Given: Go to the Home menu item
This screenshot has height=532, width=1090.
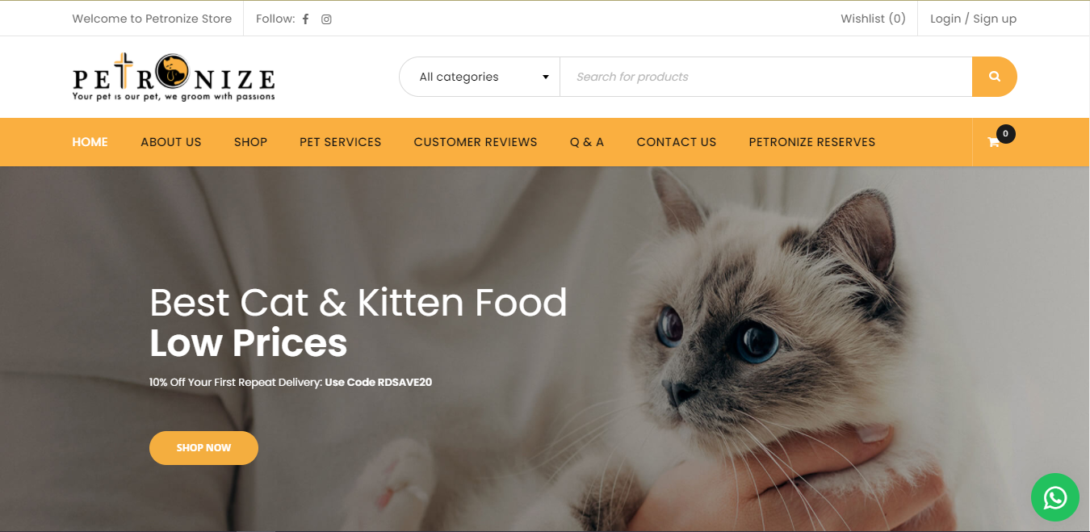Looking at the screenshot, I should click(90, 142).
